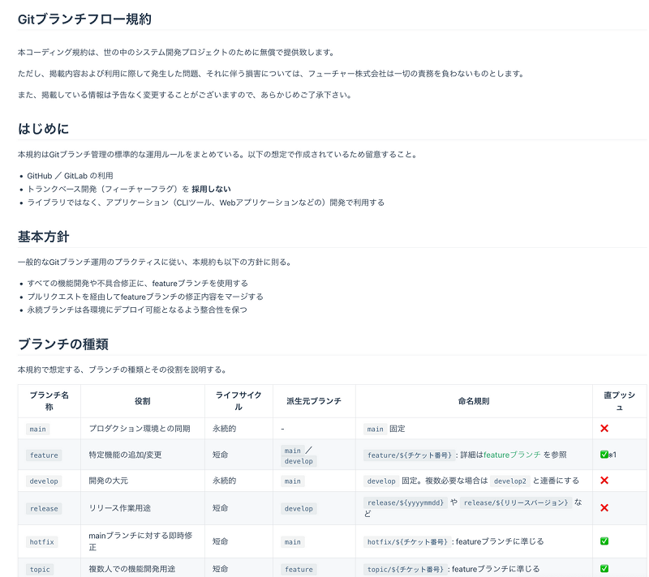Click the red cross in the main row
This screenshot has height=577, width=649.
604,428
